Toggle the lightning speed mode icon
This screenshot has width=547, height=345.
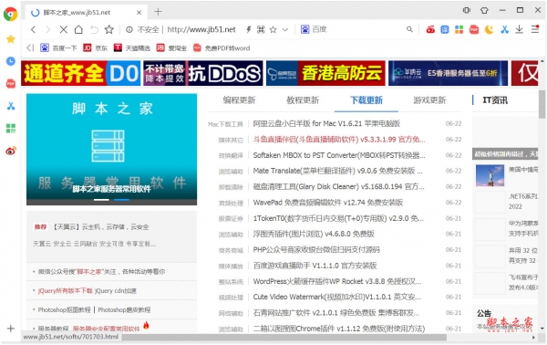click(x=248, y=30)
